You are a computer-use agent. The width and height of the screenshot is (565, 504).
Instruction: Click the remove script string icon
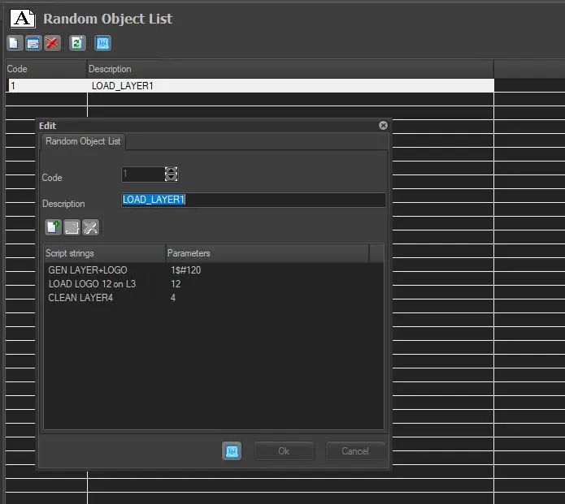(90, 228)
